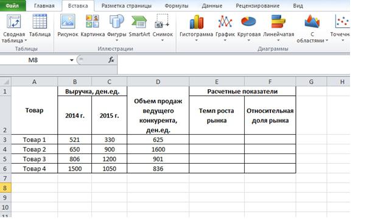
Task: Insert a SmartArt graphic
Action: point(139,25)
